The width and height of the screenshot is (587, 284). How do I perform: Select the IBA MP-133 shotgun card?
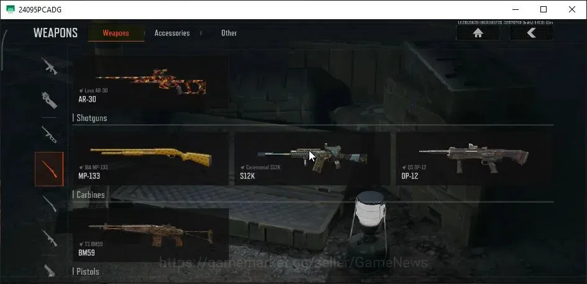click(x=150, y=159)
